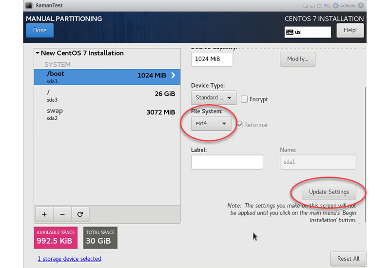
Task: Click the Label text field
Action: click(227, 162)
